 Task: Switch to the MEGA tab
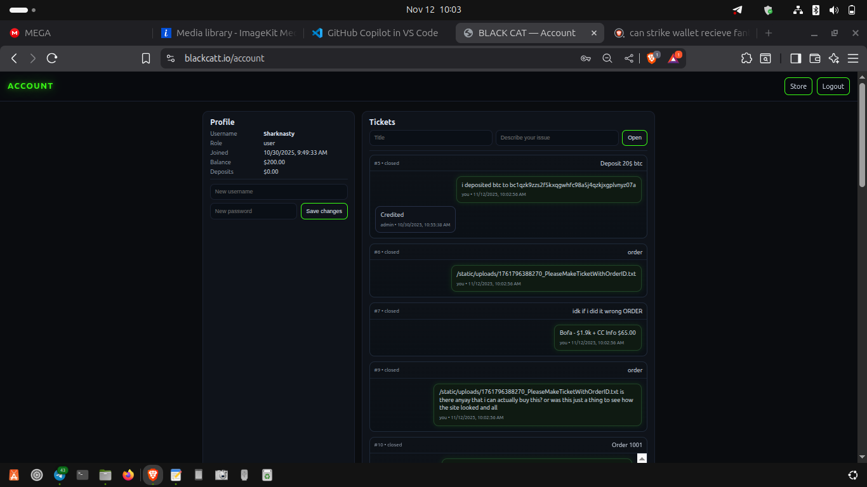tap(38, 33)
